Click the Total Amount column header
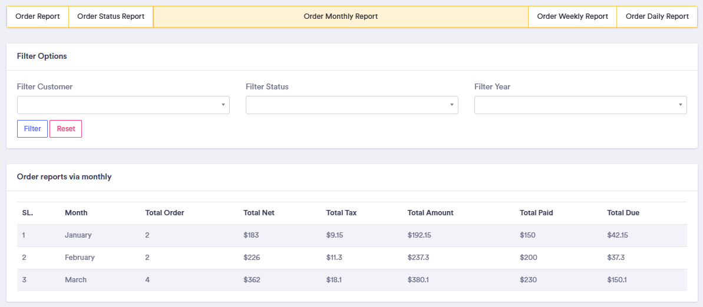This screenshot has height=307, width=703. [430, 213]
